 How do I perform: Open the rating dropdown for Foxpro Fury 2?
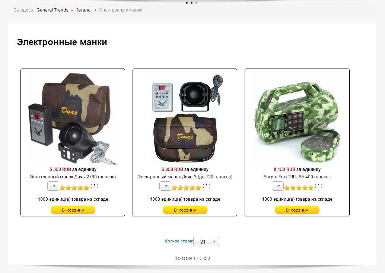[x=278, y=186]
